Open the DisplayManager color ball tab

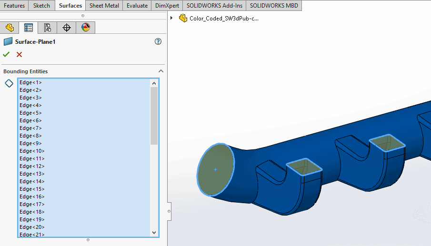coord(85,28)
